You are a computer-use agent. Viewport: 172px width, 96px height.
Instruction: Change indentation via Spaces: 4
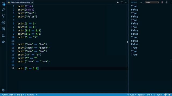point(142,95)
